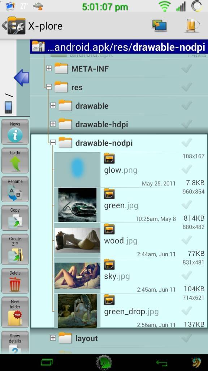Screen dimensions: 208x371
Task: Tap the WiFi/LAN screens toolbar icon
Action: click(x=159, y=26)
